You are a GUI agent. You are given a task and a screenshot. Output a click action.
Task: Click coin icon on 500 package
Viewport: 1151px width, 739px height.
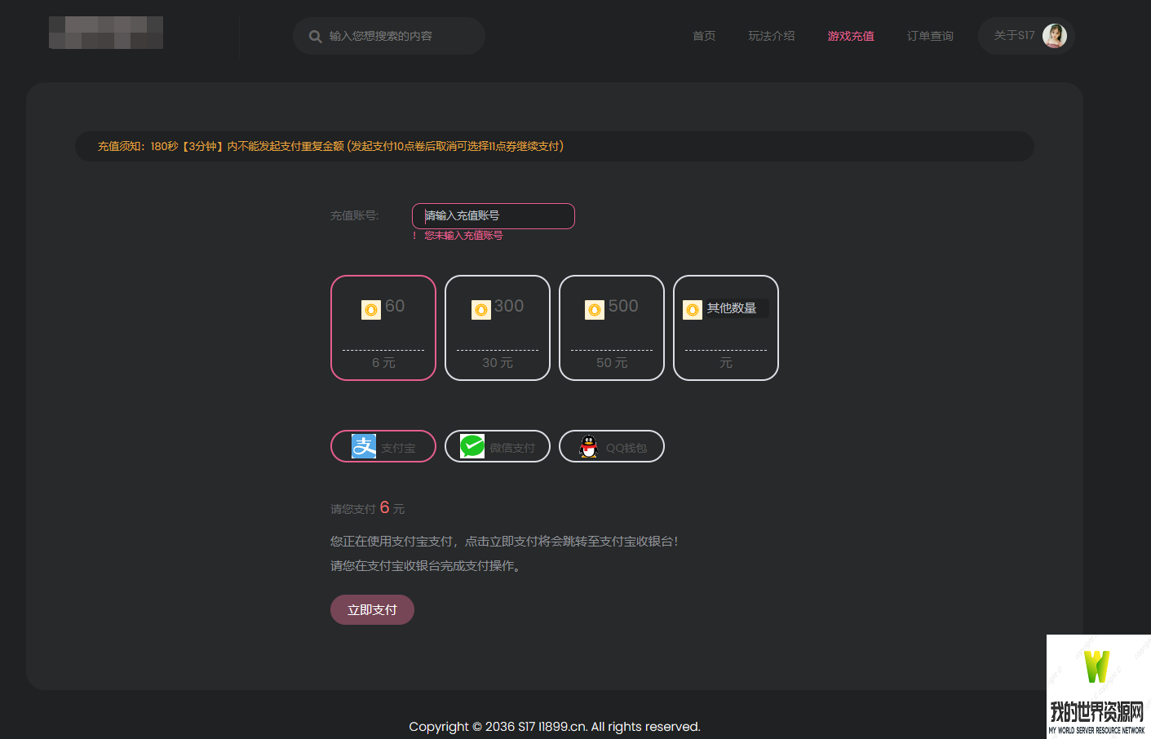(x=595, y=310)
